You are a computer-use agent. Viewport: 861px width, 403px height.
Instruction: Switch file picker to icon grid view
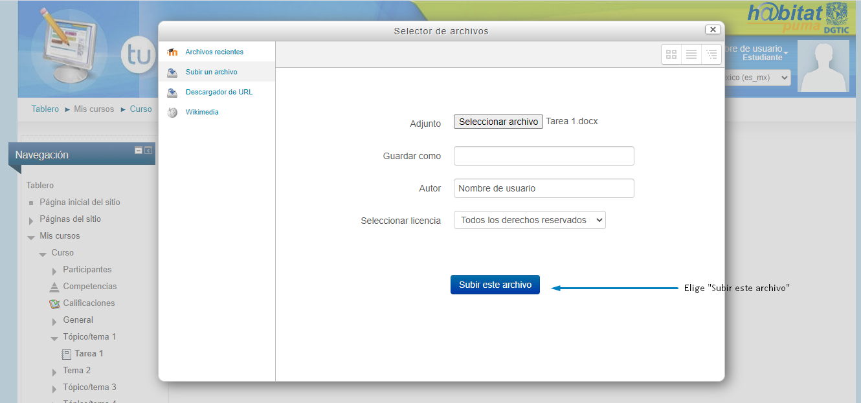pos(671,55)
